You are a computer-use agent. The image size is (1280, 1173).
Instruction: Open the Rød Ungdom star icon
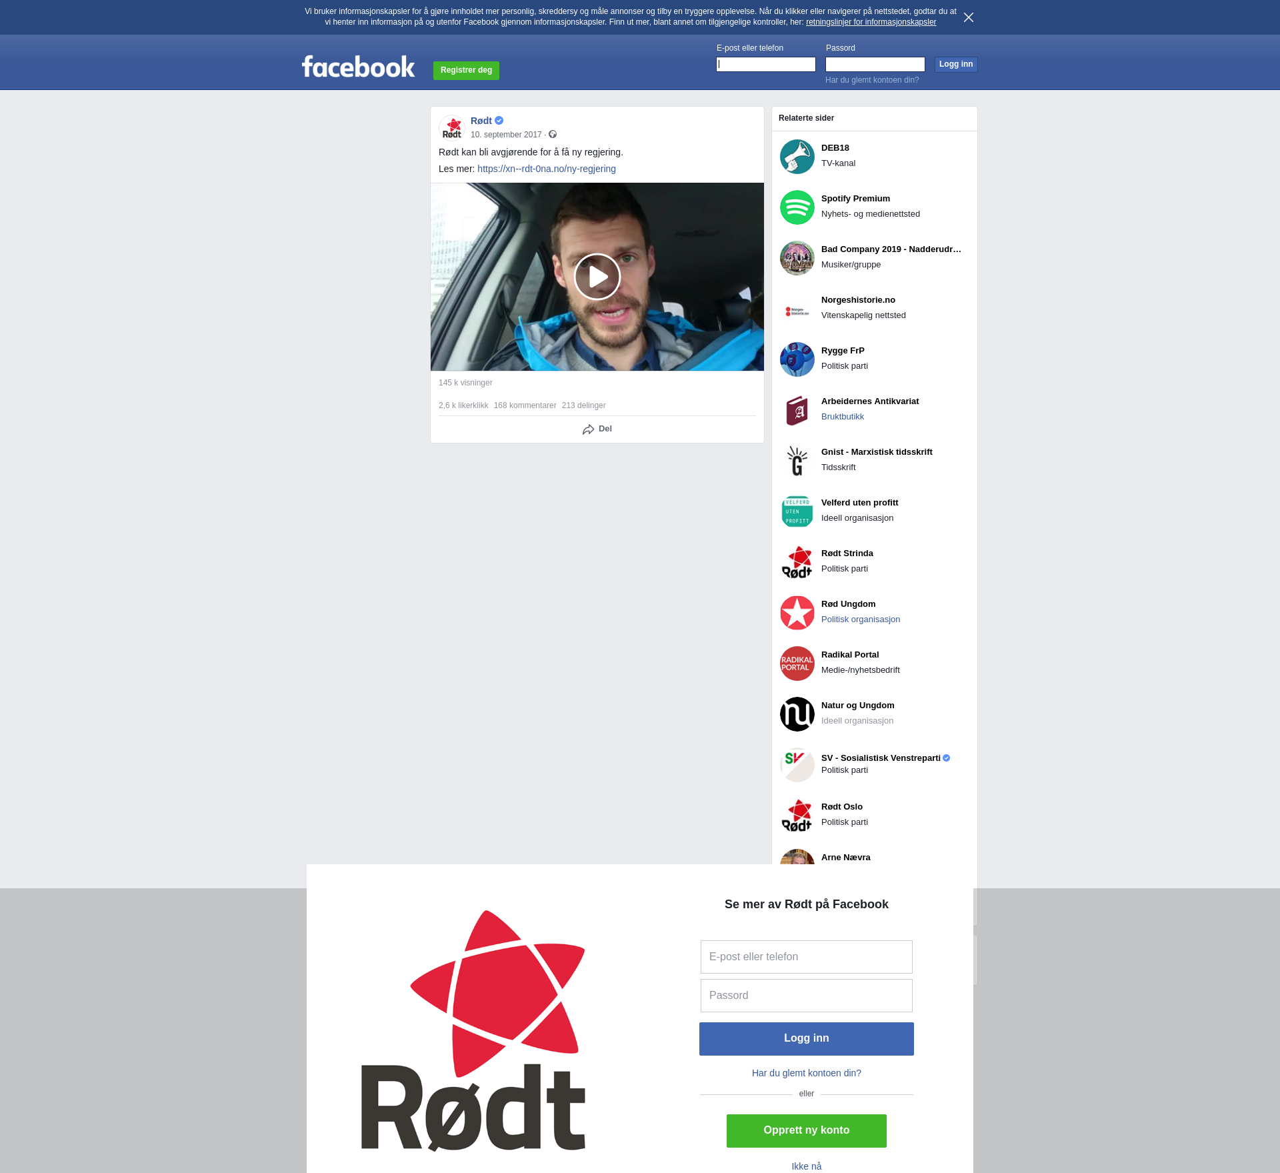point(797,612)
